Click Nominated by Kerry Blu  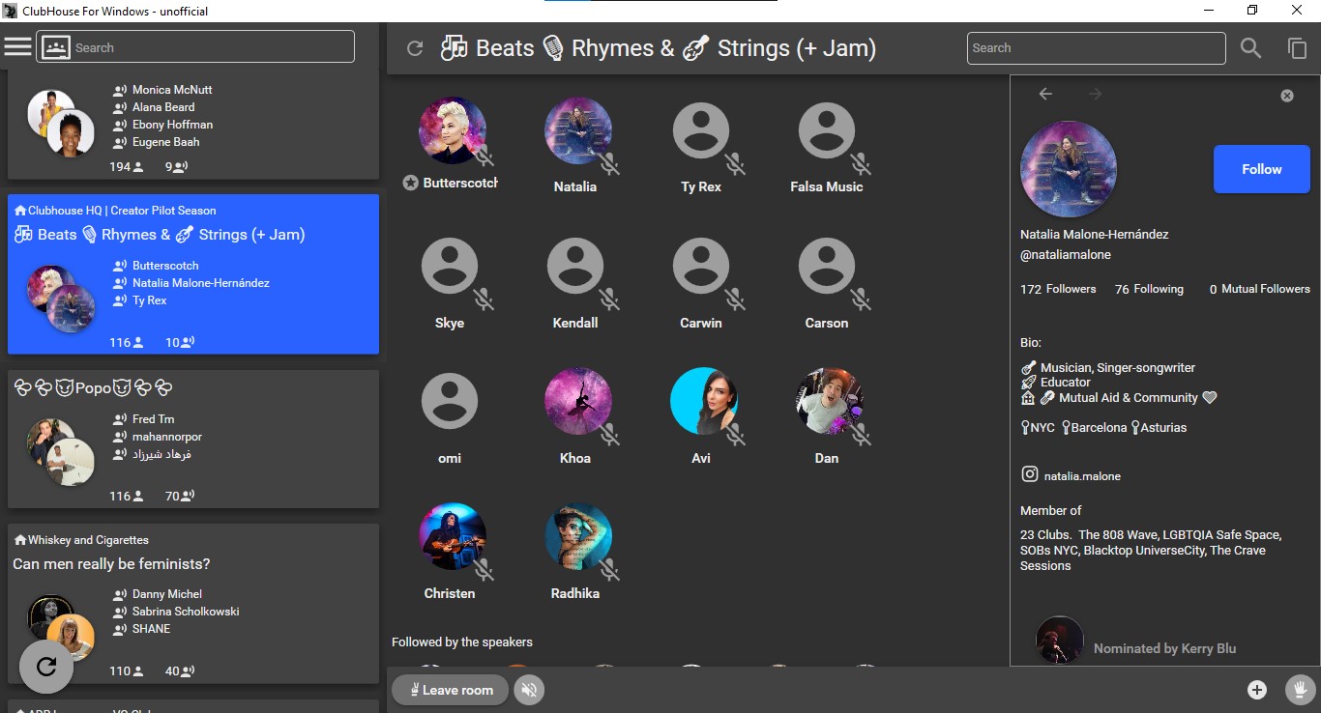click(x=1164, y=648)
